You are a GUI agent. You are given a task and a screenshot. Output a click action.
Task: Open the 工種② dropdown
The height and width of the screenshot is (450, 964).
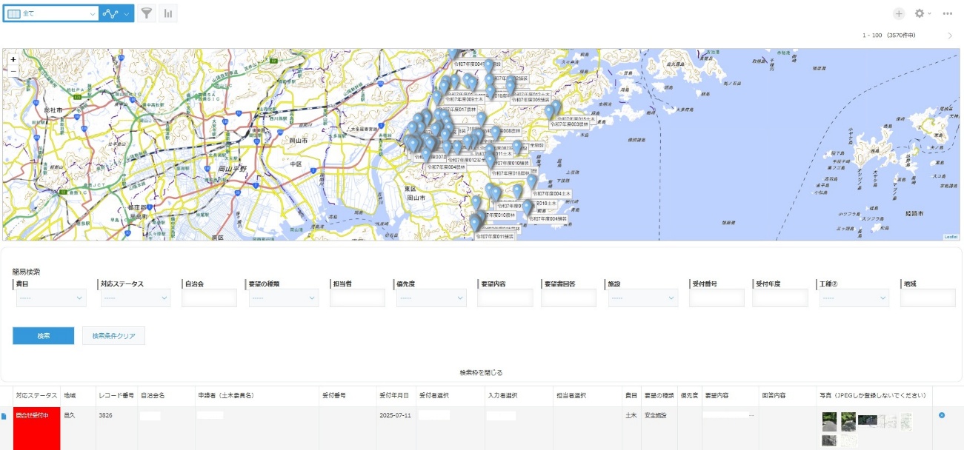click(854, 298)
